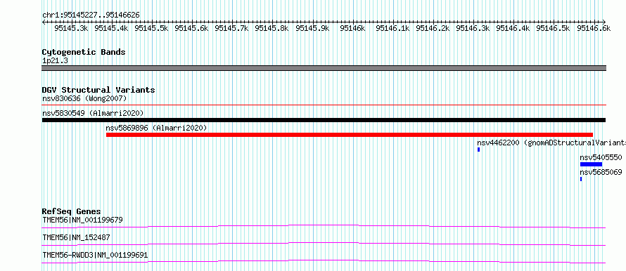Click the TMEM56-RWDD3|NM_001199691 gene label
Image resolution: width=626 pixels, height=271 pixels.
(95, 255)
